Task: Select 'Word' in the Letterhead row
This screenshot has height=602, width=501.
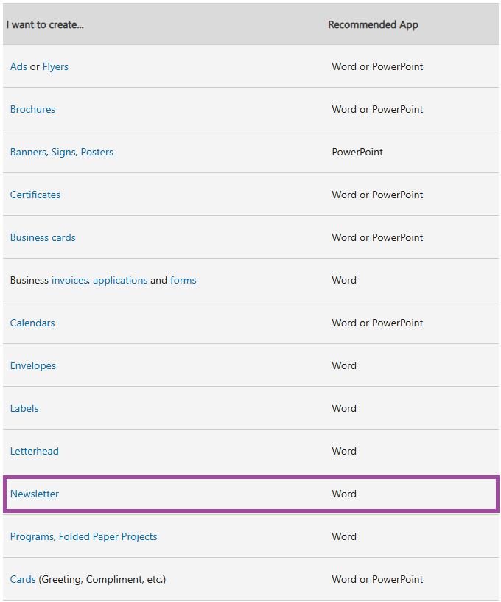Action: (344, 451)
